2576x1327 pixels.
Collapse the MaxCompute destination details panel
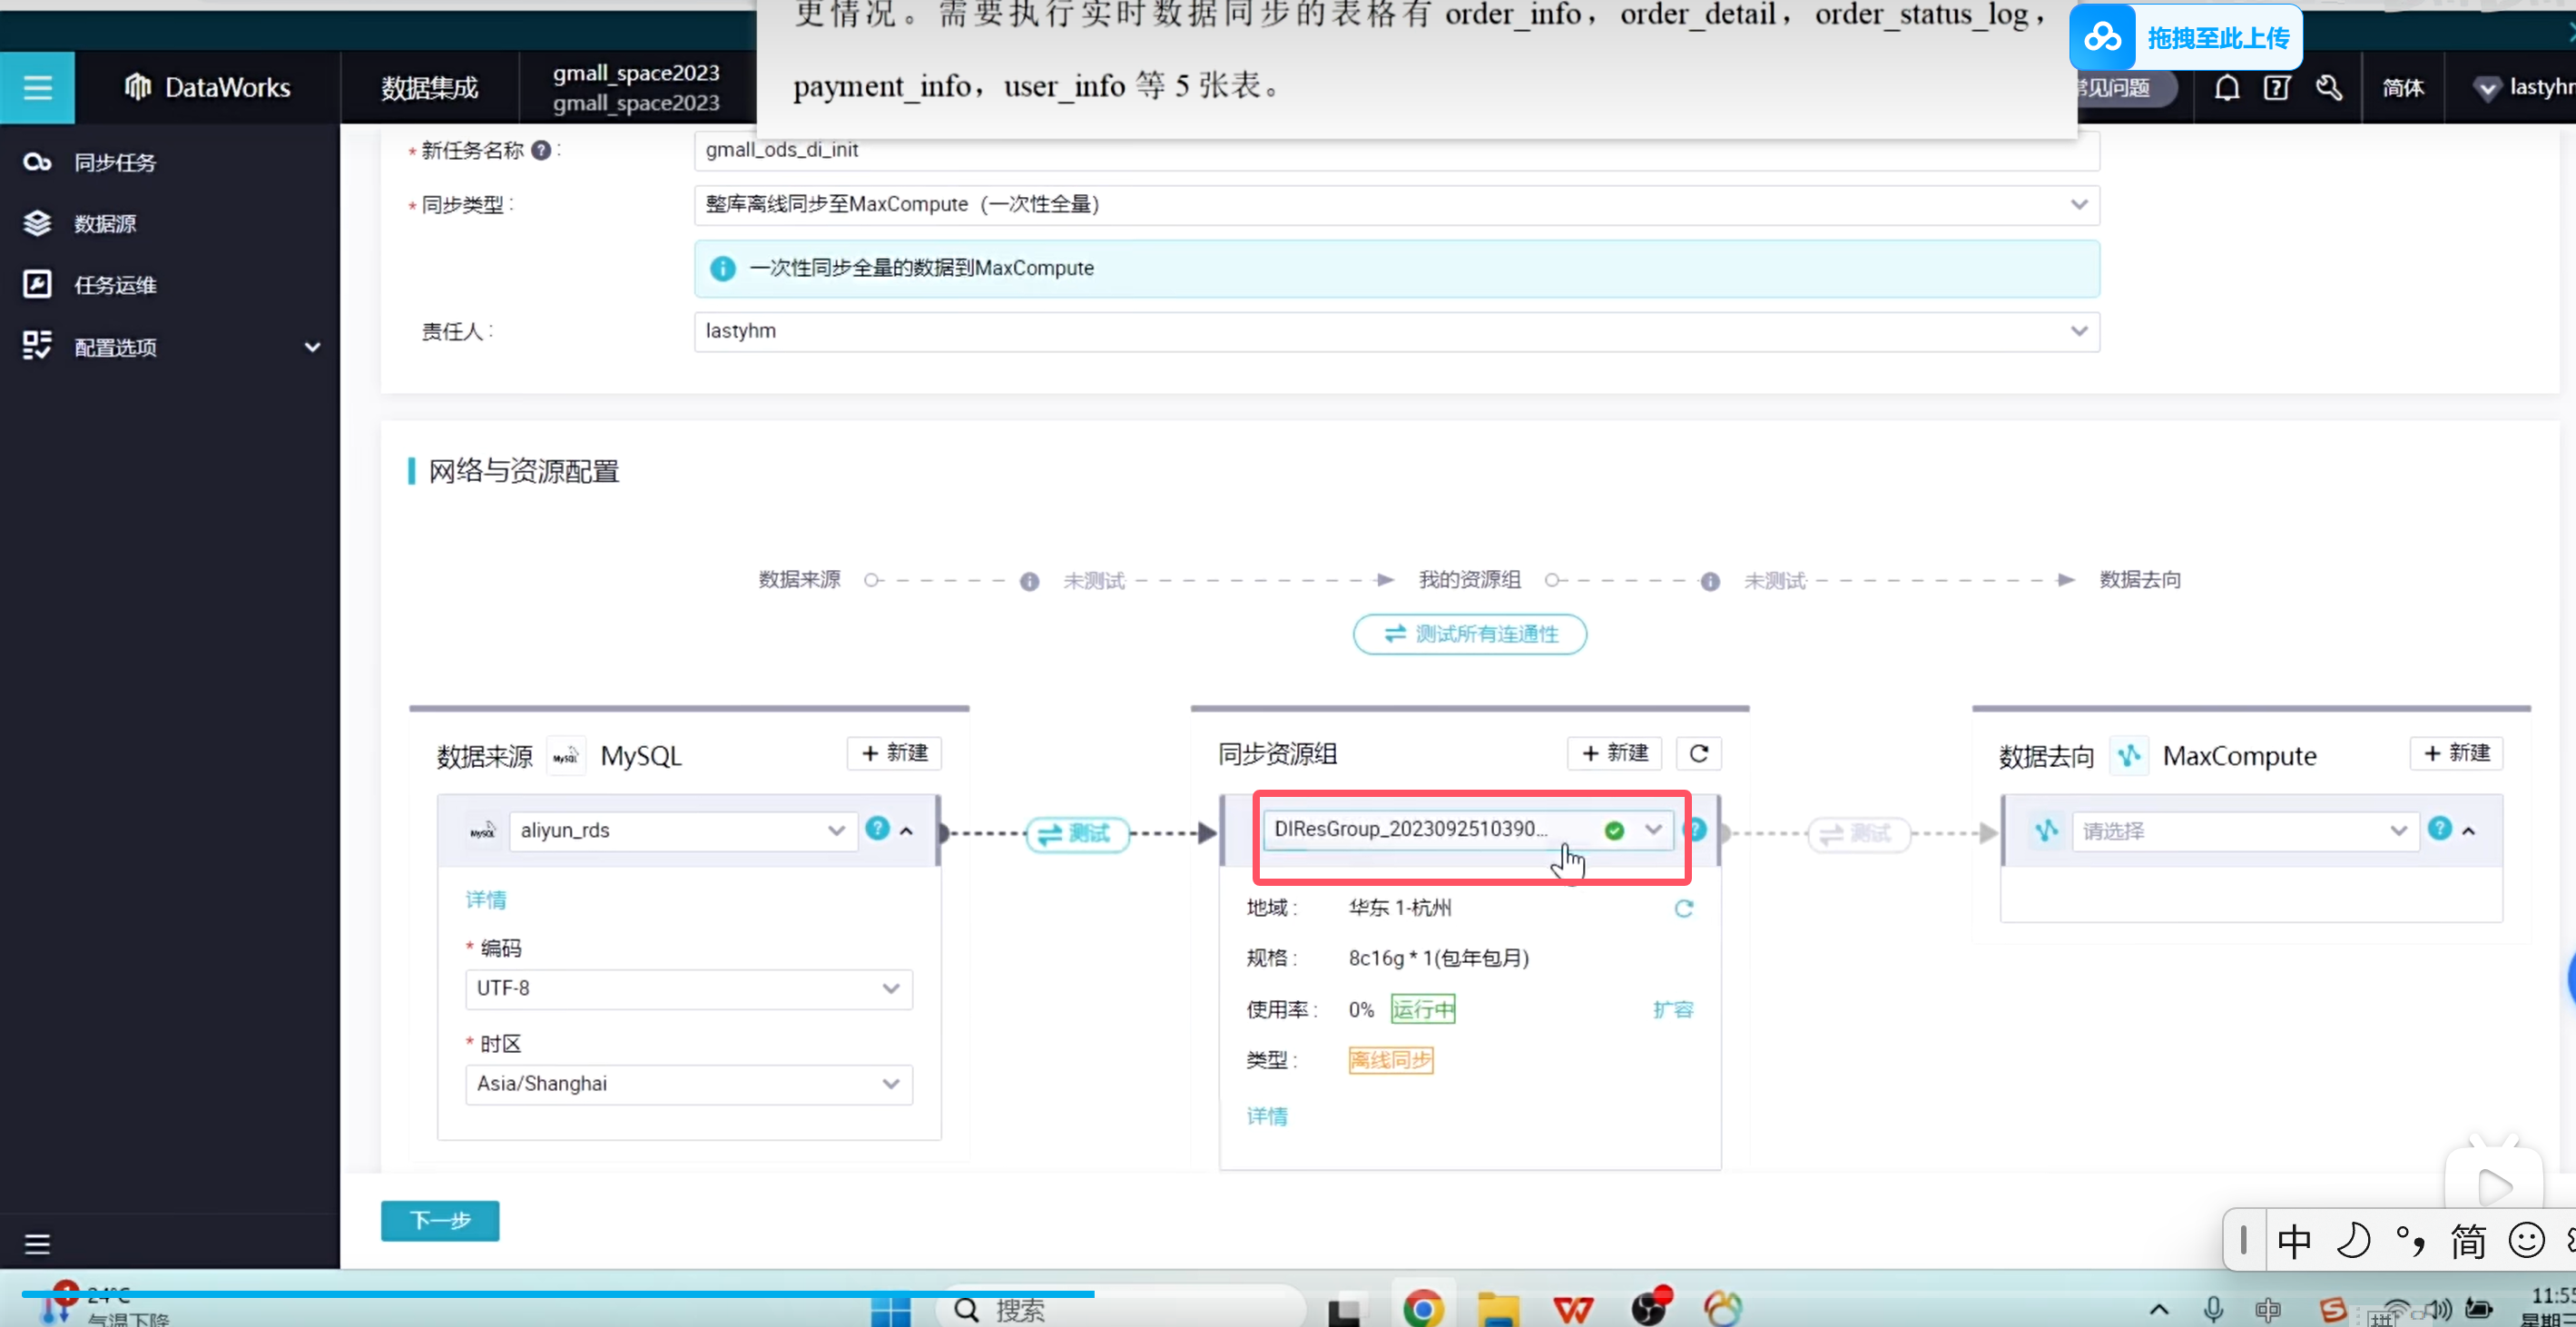(x=2469, y=831)
